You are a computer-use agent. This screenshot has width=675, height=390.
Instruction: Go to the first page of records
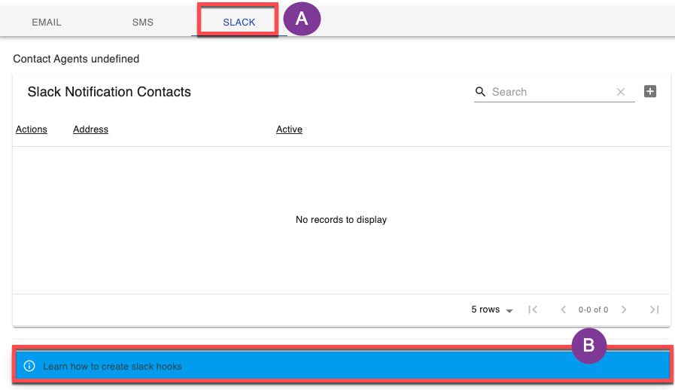pos(533,310)
